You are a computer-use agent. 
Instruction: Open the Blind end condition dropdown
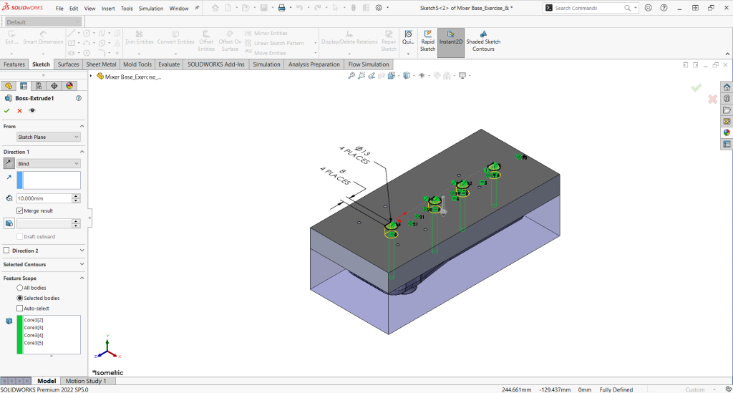(x=49, y=164)
